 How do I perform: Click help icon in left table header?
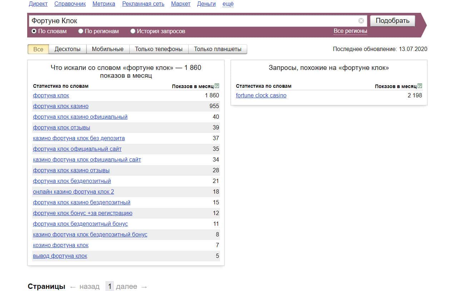(217, 86)
